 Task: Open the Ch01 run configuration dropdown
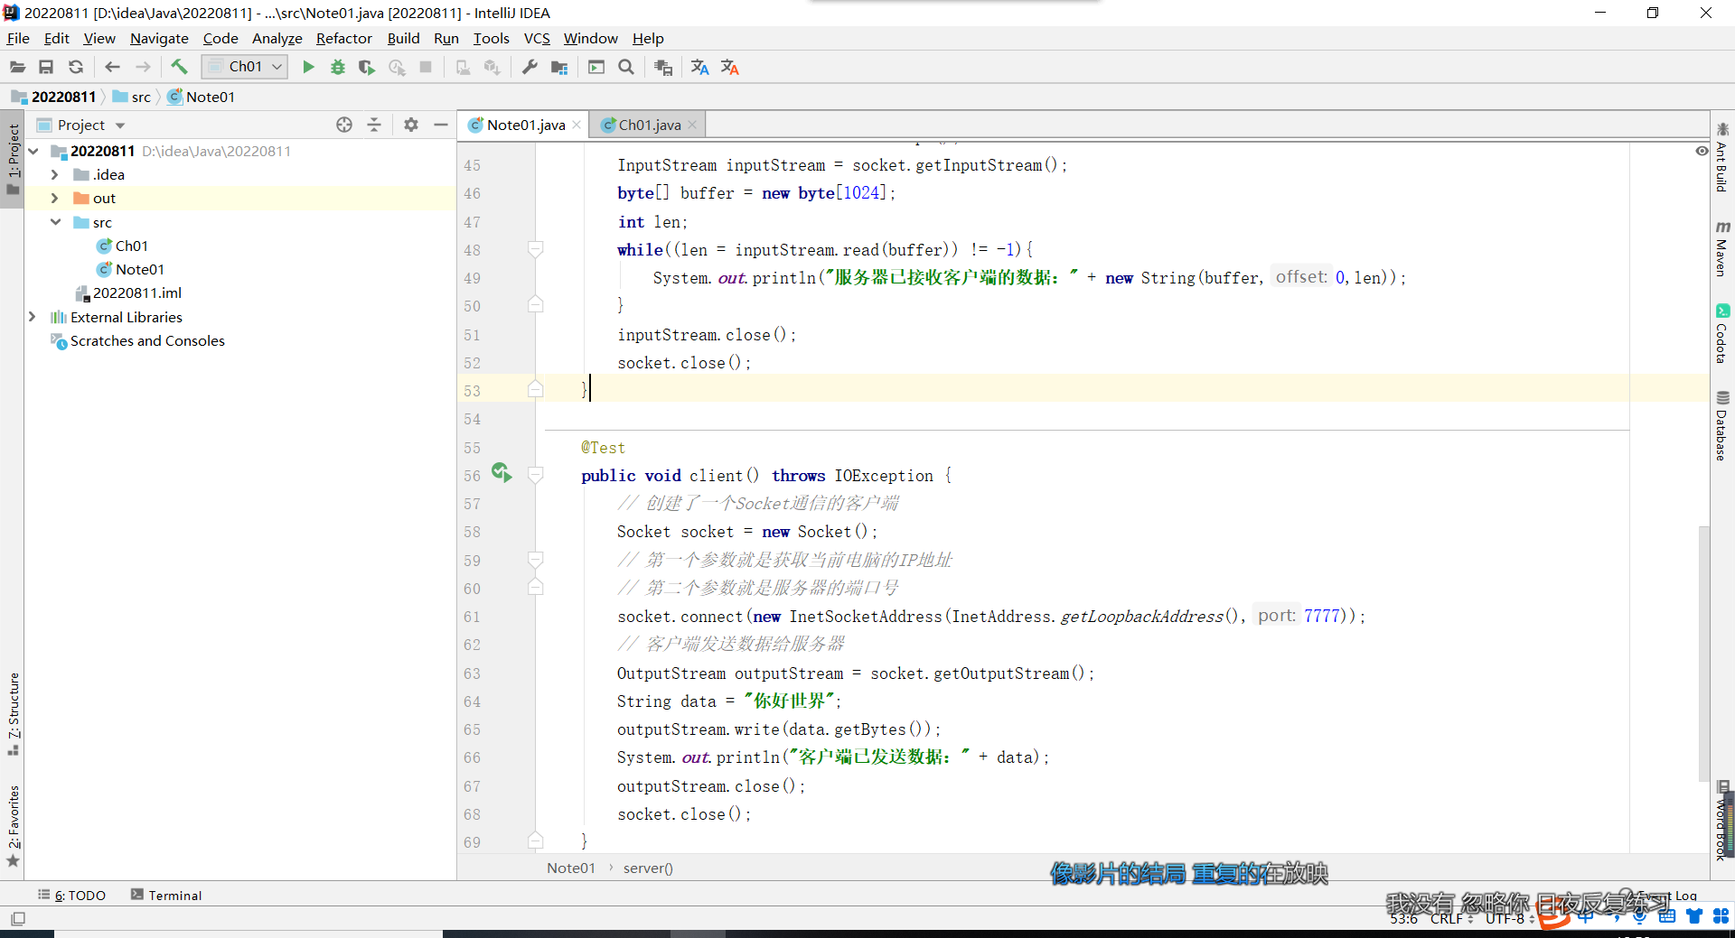tap(245, 67)
